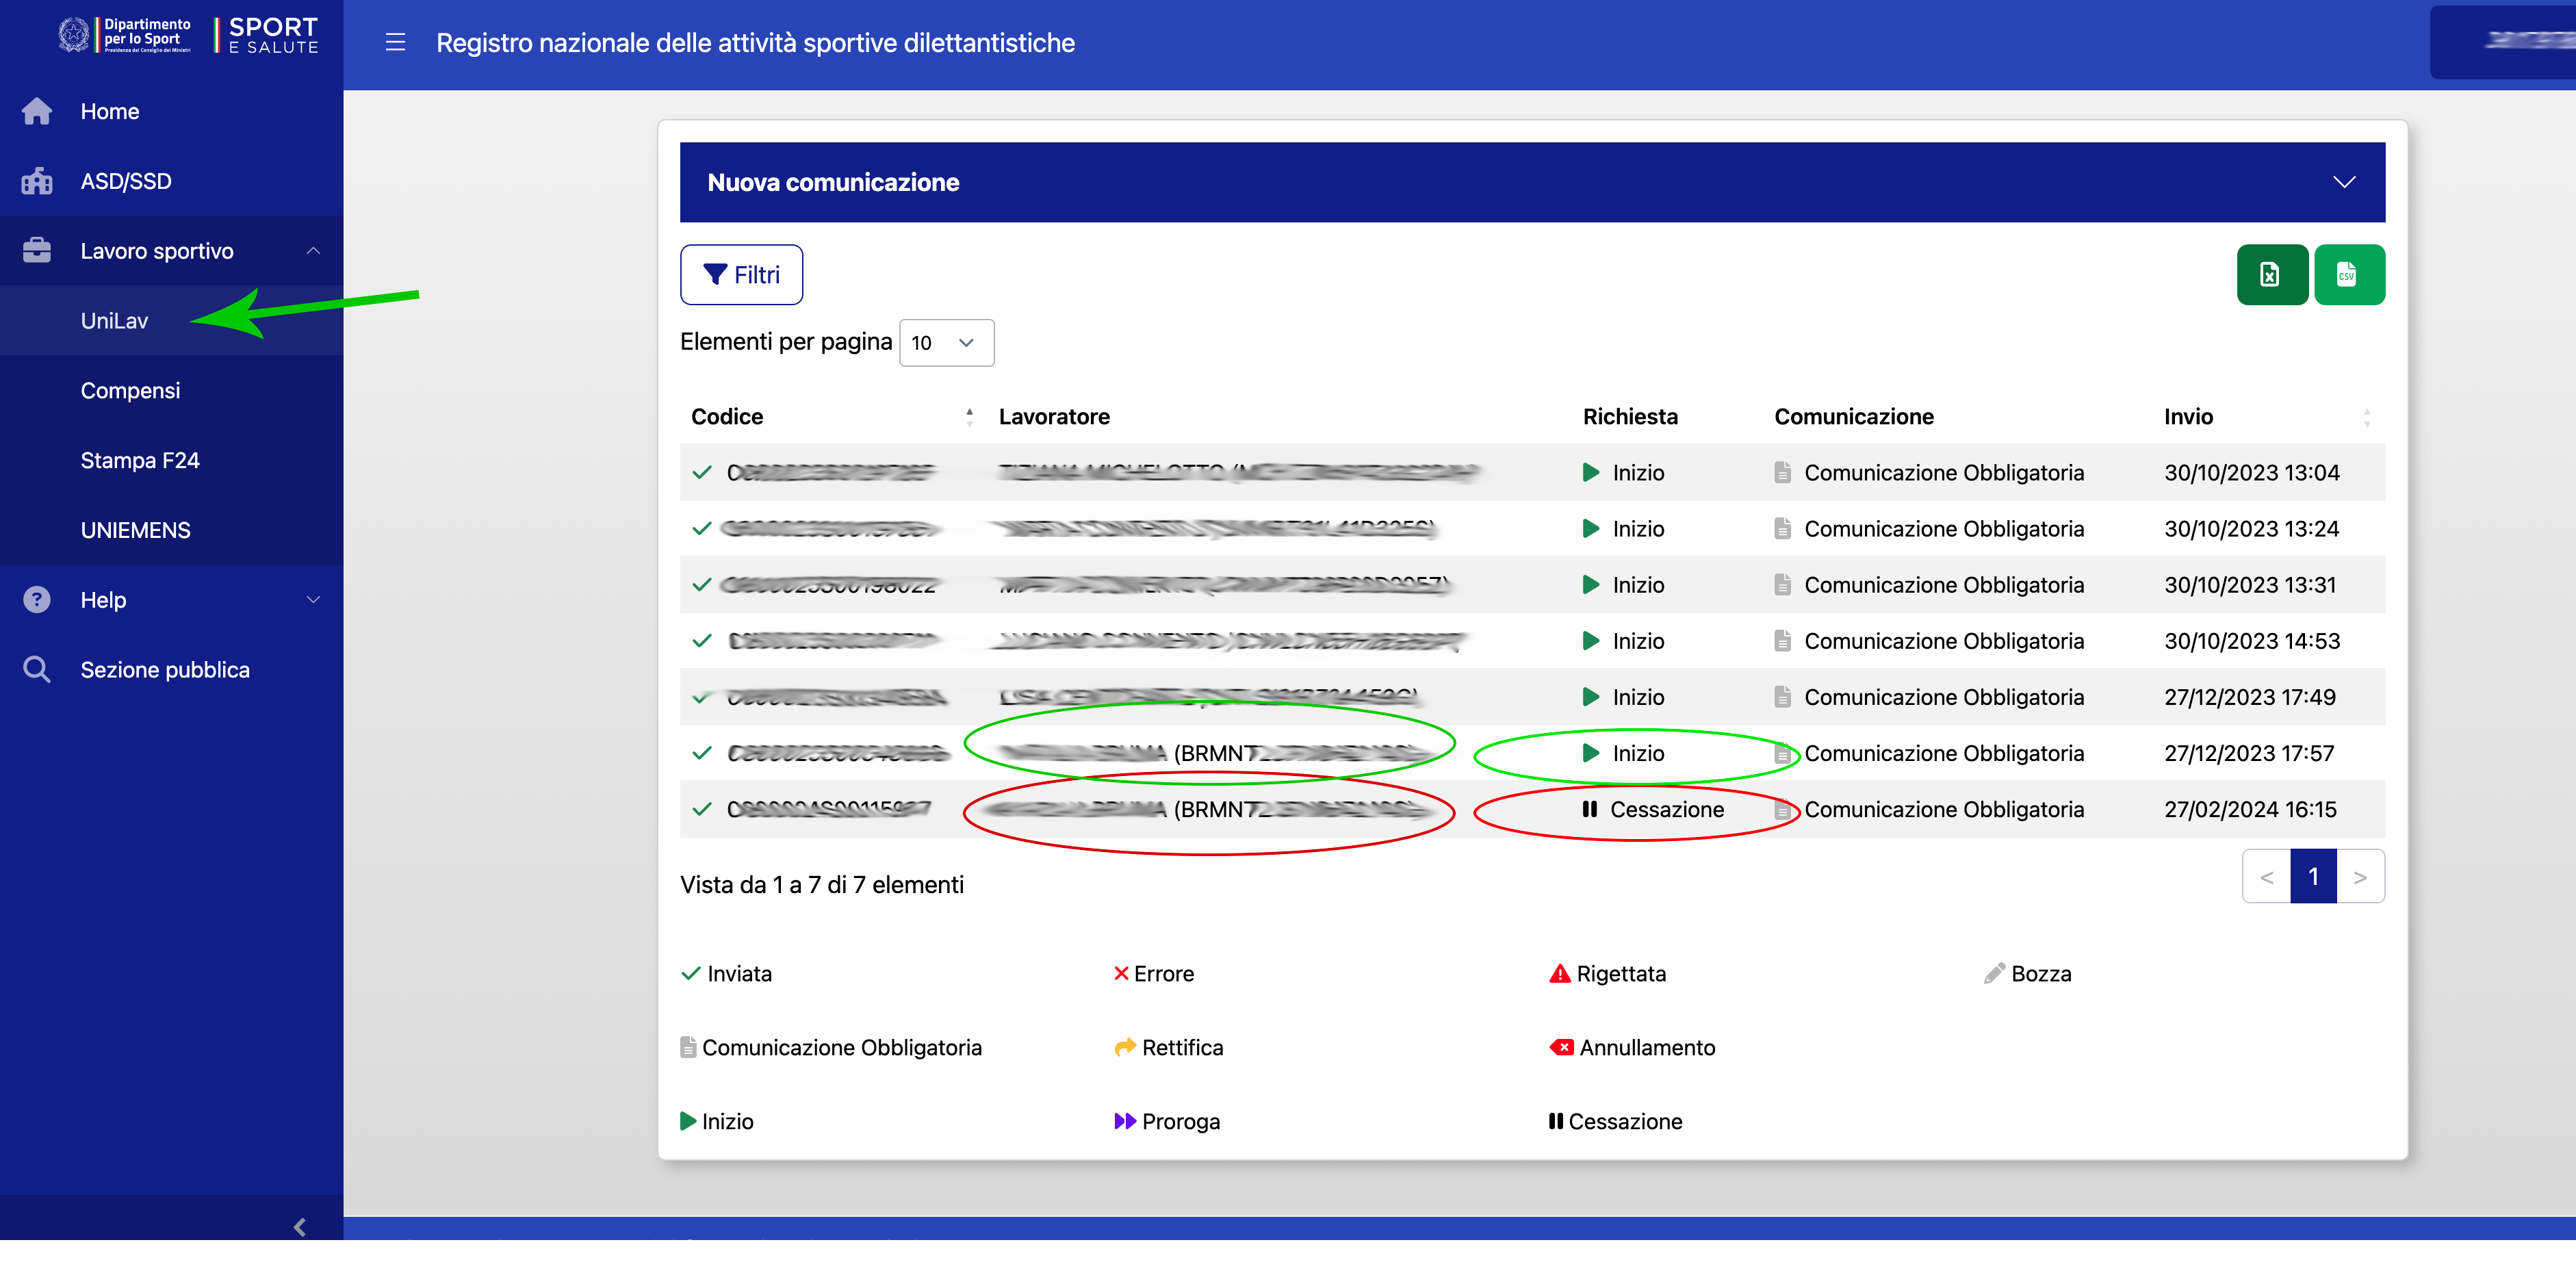Image resolution: width=2576 pixels, height=1288 pixels.
Task: Expand the Nuova comunicazione panel
Action: 2343,182
